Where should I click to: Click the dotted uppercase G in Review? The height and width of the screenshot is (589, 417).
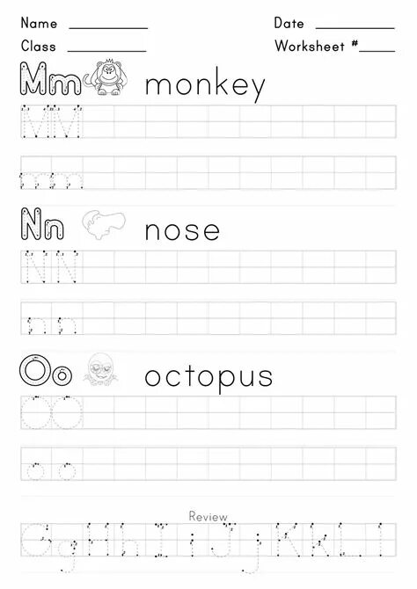coord(34,540)
